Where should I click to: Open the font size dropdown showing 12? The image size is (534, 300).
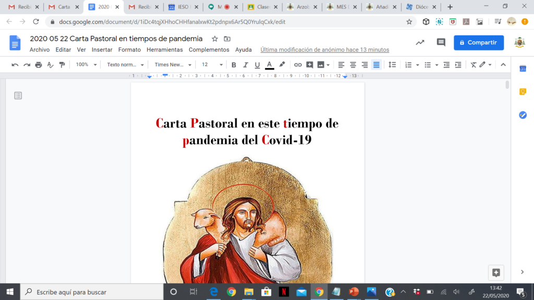tap(212, 65)
